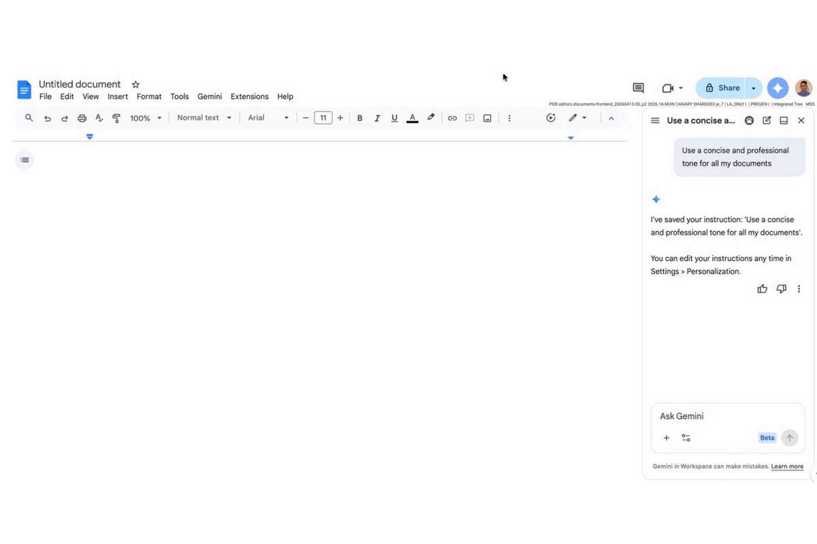This screenshot has width=817, height=544.
Task: Open the Normal text style dropdown
Action: pos(204,118)
